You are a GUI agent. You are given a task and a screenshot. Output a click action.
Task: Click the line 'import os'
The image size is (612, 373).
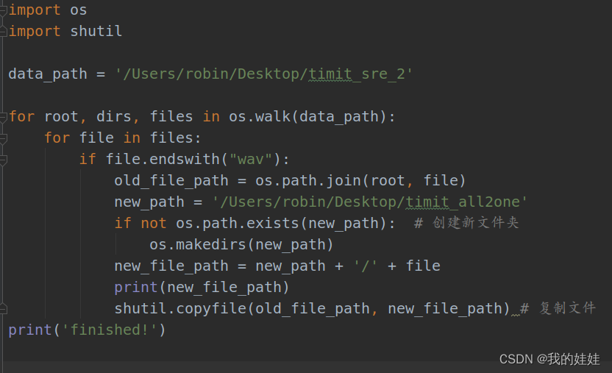[x=48, y=10]
